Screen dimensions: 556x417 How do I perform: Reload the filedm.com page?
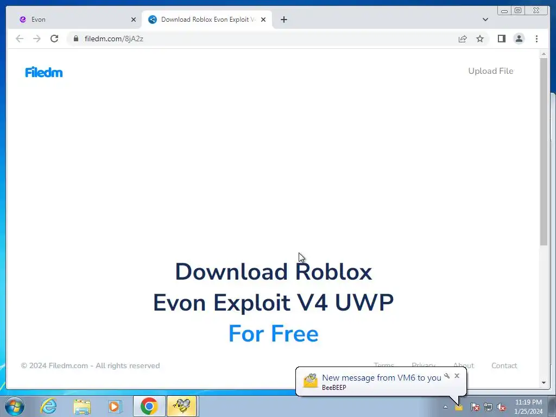pos(54,39)
